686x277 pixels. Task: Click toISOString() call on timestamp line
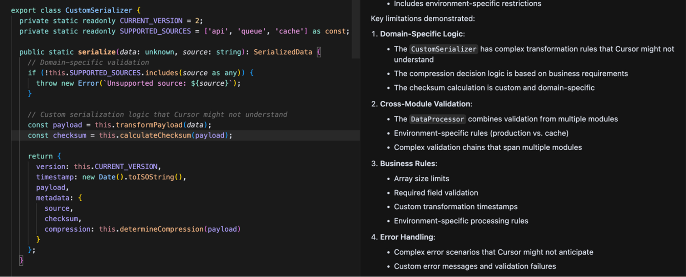[155, 177]
